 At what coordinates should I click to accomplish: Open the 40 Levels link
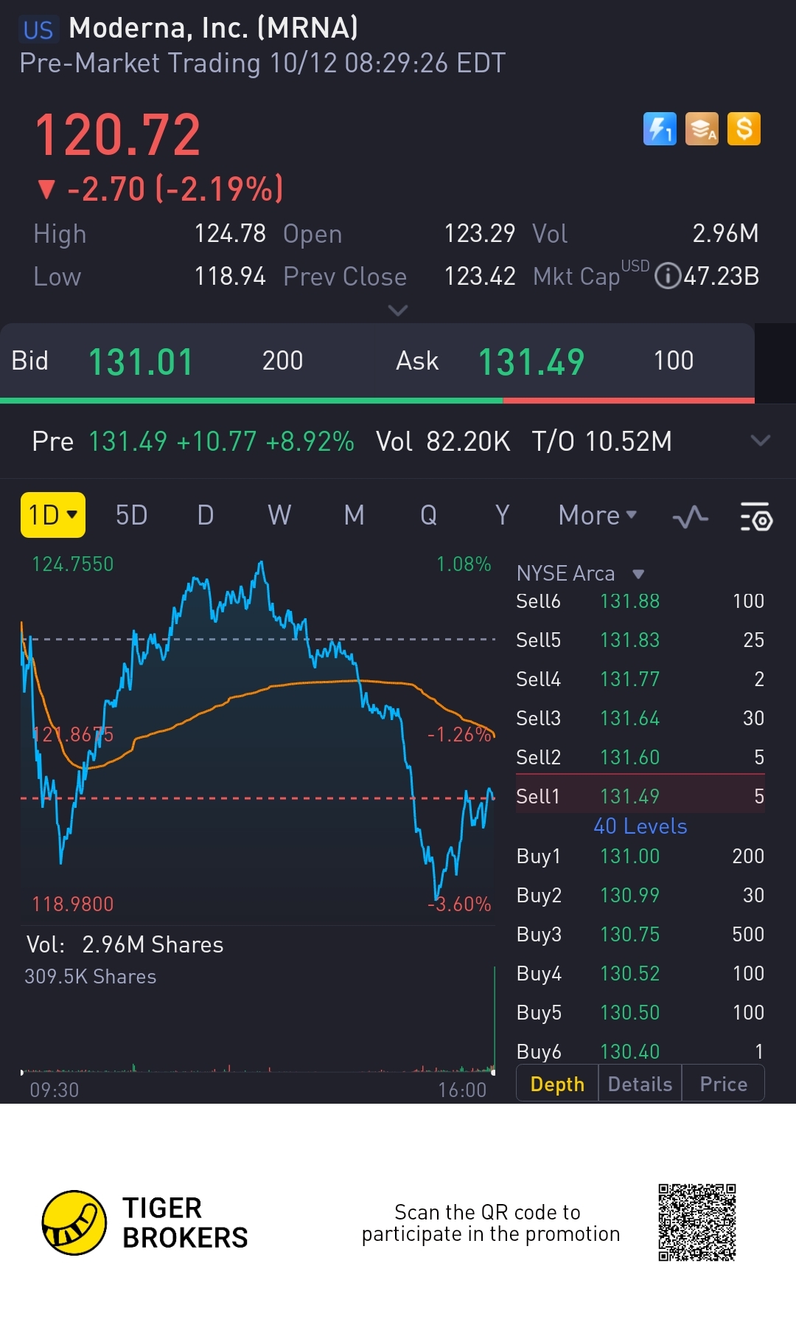[640, 826]
